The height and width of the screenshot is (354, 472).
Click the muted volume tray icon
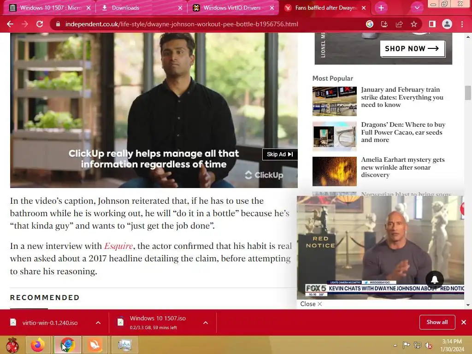(428, 345)
